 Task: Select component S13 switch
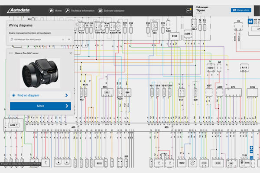point(182,93)
